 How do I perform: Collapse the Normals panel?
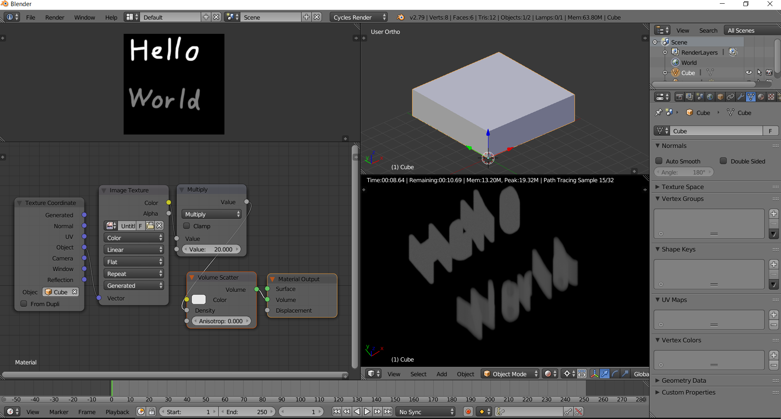(657, 146)
